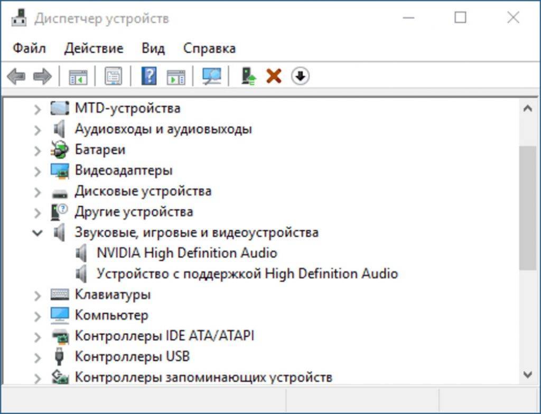Click the Properties toolbar icon
541x414 pixels.
click(113, 77)
